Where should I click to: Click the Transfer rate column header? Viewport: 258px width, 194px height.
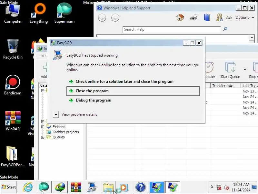[x=225, y=86]
